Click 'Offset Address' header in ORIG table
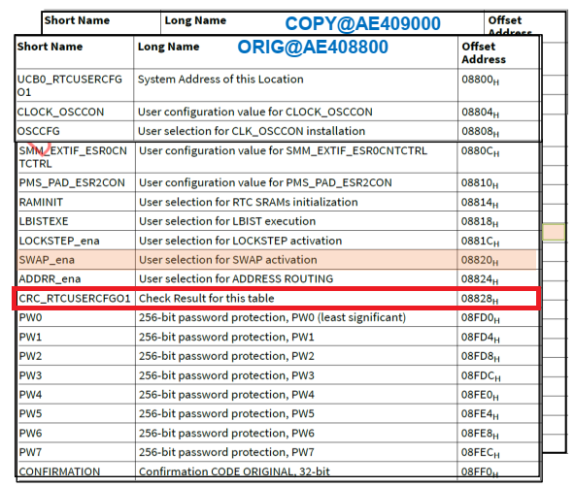This screenshot has width=575, height=487. [x=484, y=52]
